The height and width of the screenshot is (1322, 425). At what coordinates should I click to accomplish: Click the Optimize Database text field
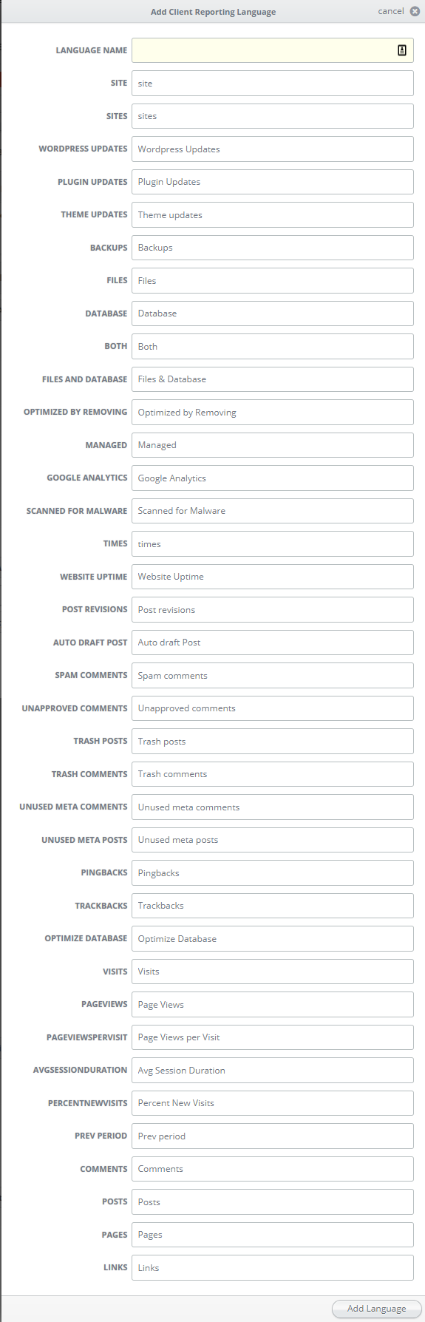(x=273, y=939)
